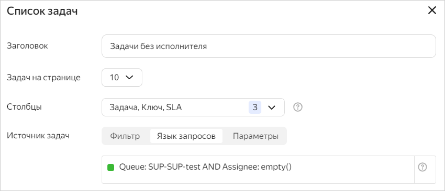Screen dimensions: 445x191
Task: Click the Заголовок field label
Action: point(28,46)
